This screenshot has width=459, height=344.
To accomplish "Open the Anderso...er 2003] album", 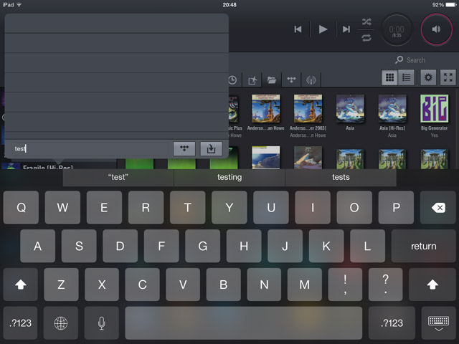I will [308, 108].
